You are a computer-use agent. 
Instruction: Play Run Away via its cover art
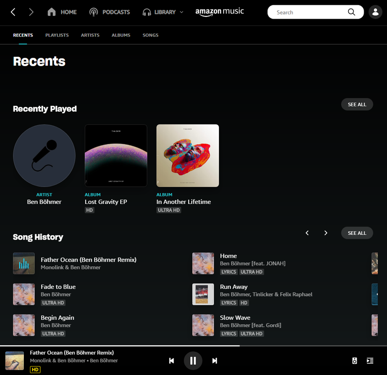(x=203, y=294)
